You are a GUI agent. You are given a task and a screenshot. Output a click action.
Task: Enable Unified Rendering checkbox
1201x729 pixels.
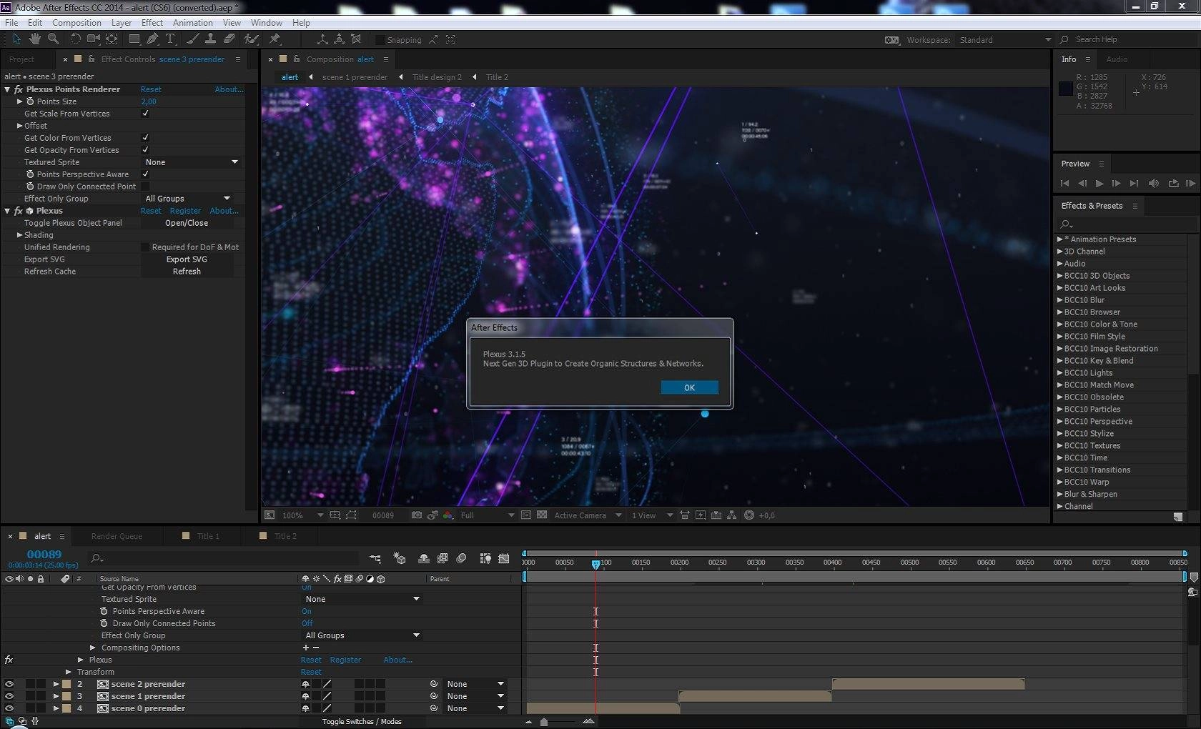pyautogui.click(x=145, y=247)
